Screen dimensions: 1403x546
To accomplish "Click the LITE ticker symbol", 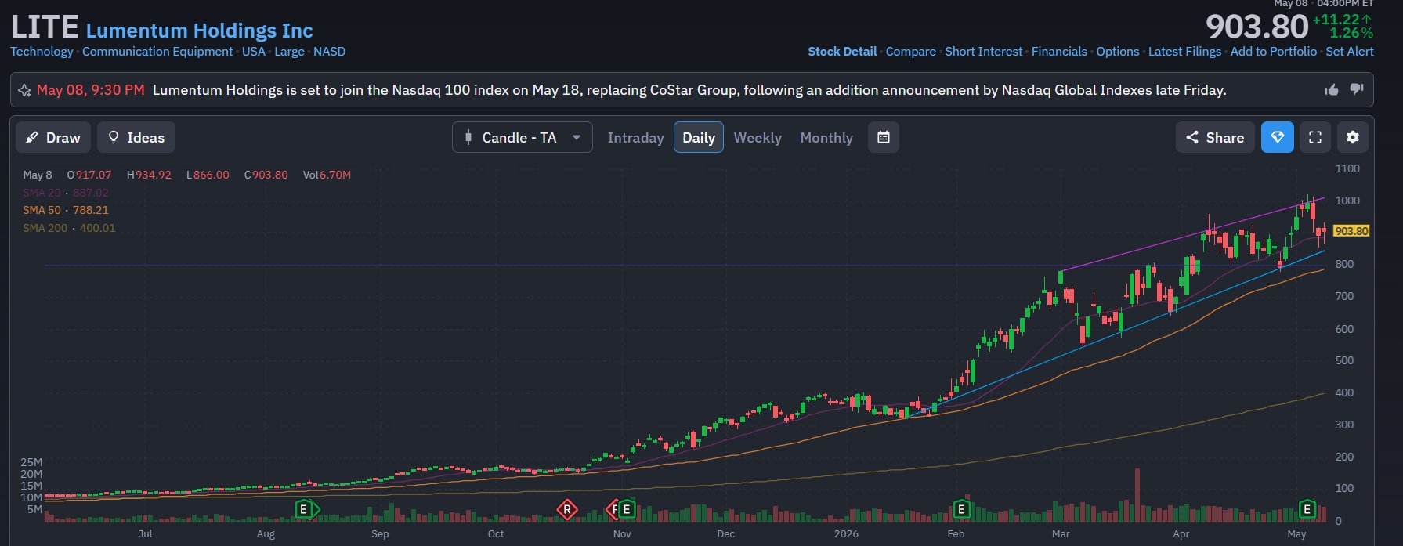I will coord(45,27).
